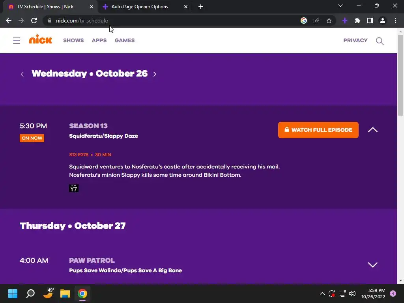This screenshot has height=303, width=404.
Task: Select the Squidferatu/Slappy Daze title
Action: tap(104, 136)
